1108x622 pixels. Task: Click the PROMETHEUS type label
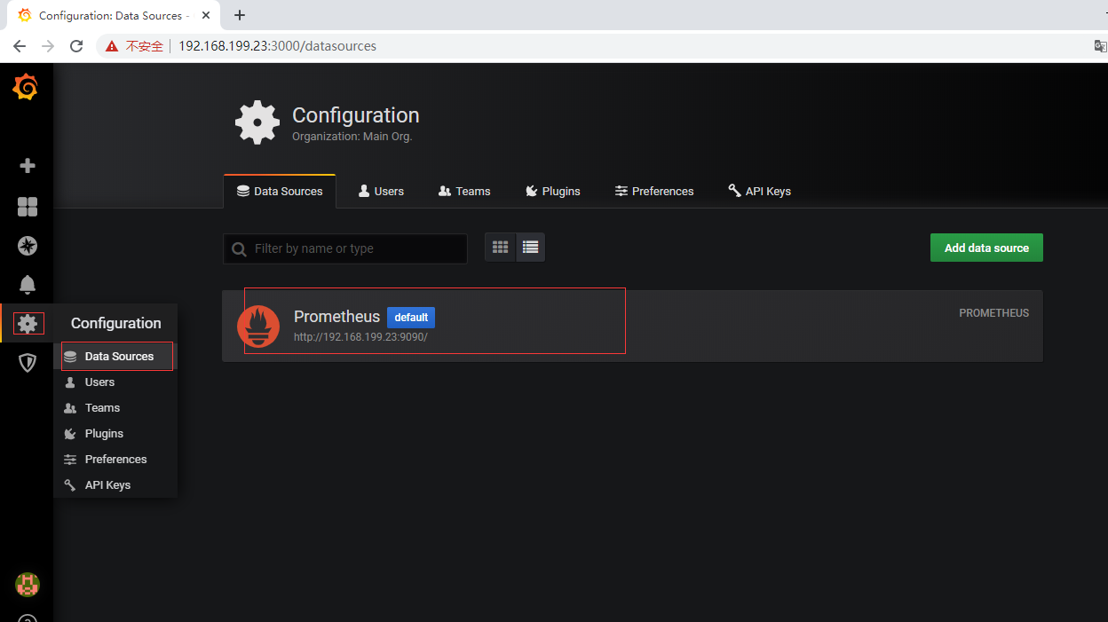point(994,313)
